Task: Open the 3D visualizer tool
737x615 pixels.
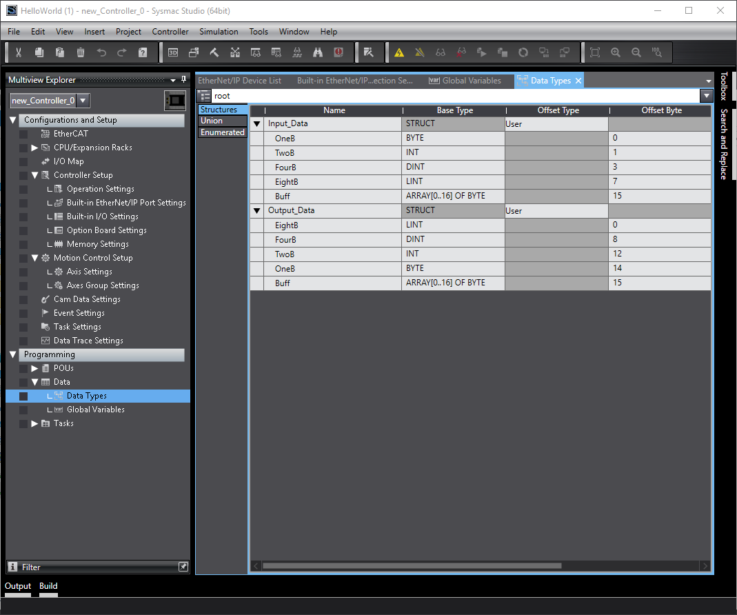Action: (x=173, y=52)
